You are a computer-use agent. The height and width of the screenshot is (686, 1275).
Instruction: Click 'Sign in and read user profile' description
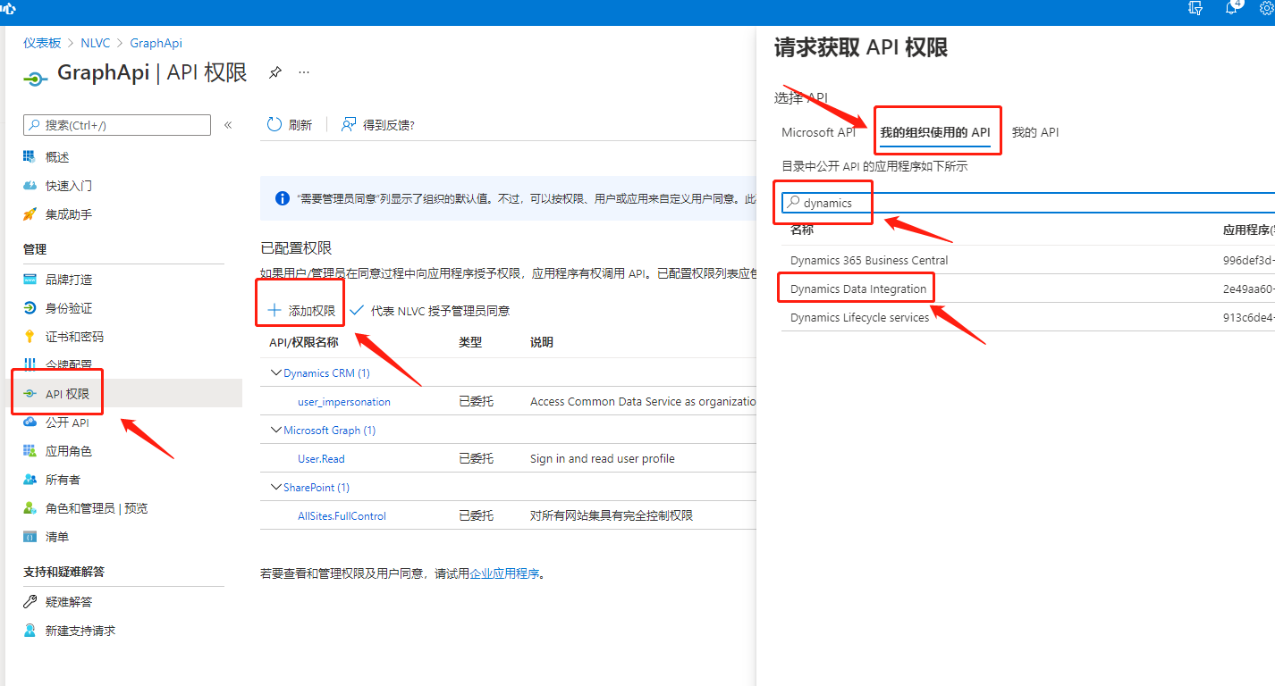pos(603,459)
